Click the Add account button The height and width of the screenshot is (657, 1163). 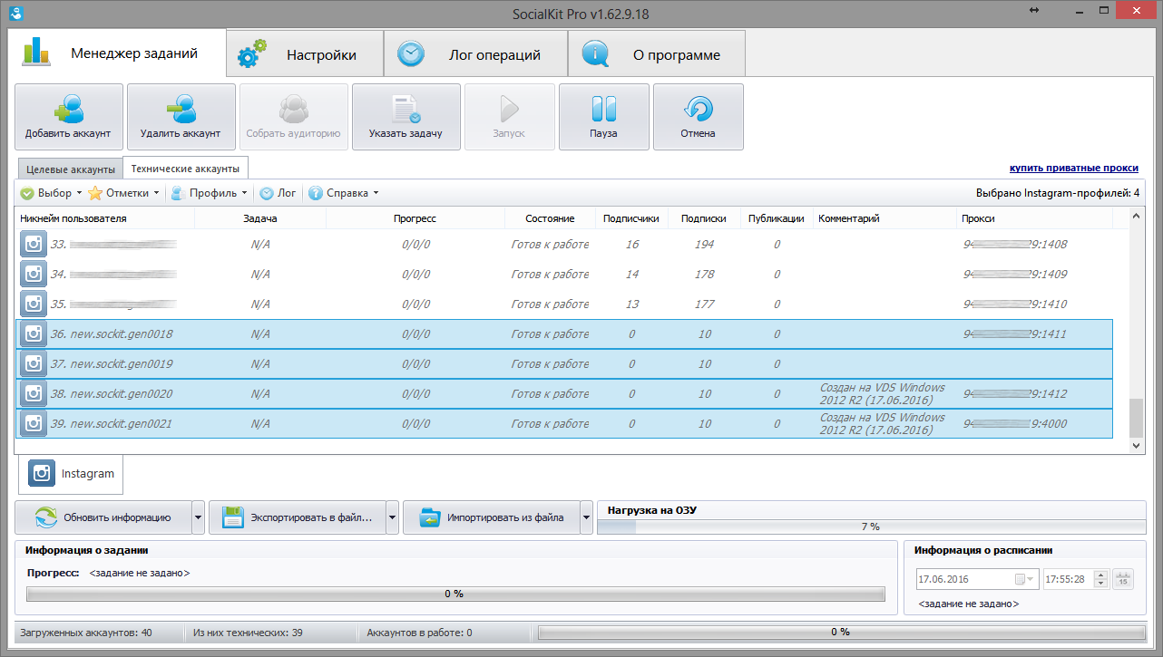coord(69,117)
